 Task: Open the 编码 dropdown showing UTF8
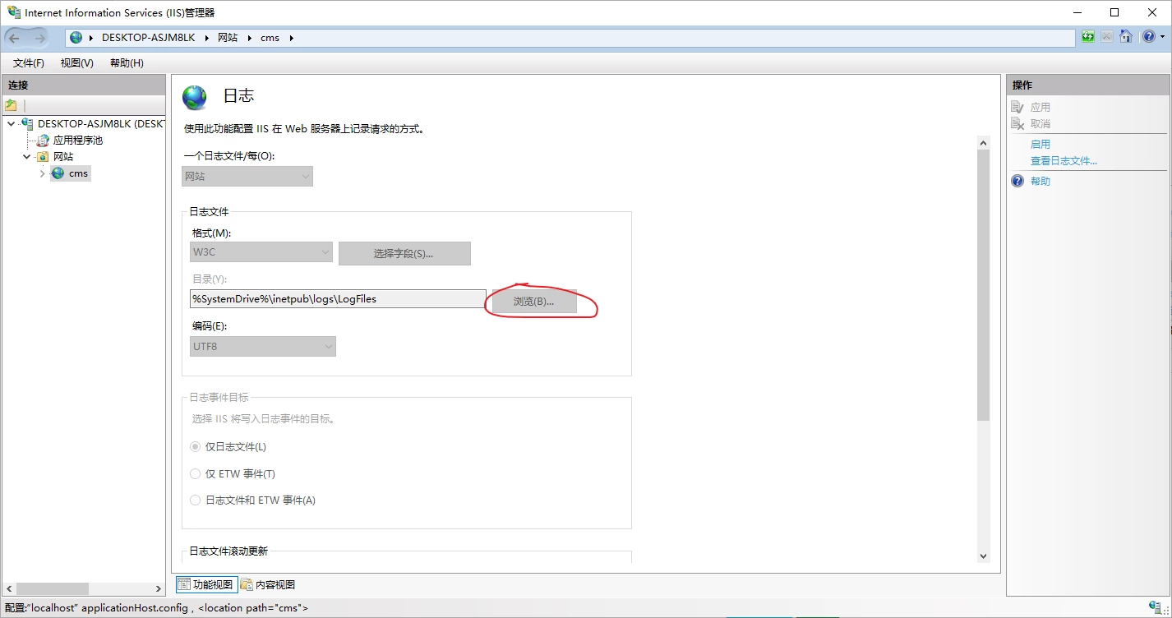[263, 347]
